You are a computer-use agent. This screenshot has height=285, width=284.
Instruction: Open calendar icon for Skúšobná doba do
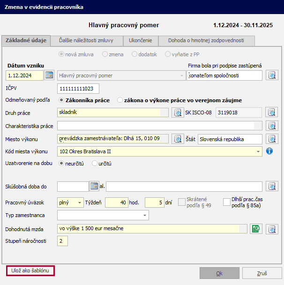click(94, 186)
